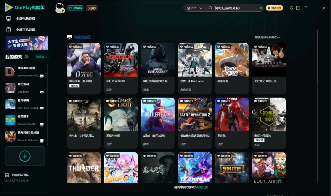Add a game with the plus button
The height and width of the screenshot is (196, 331).
click(x=25, y=156)
